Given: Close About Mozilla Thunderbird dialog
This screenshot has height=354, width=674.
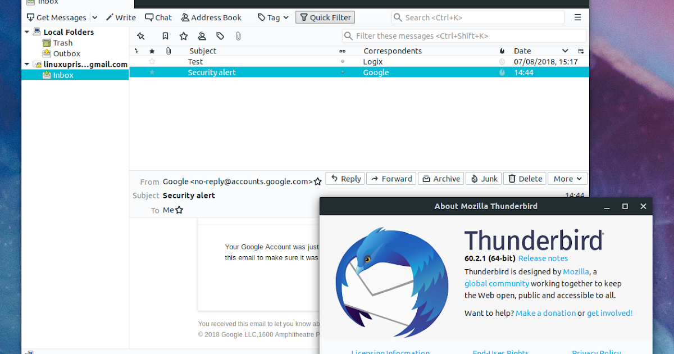Looking at the screenshot, I should pyautogui.click(x=643, y=206).
